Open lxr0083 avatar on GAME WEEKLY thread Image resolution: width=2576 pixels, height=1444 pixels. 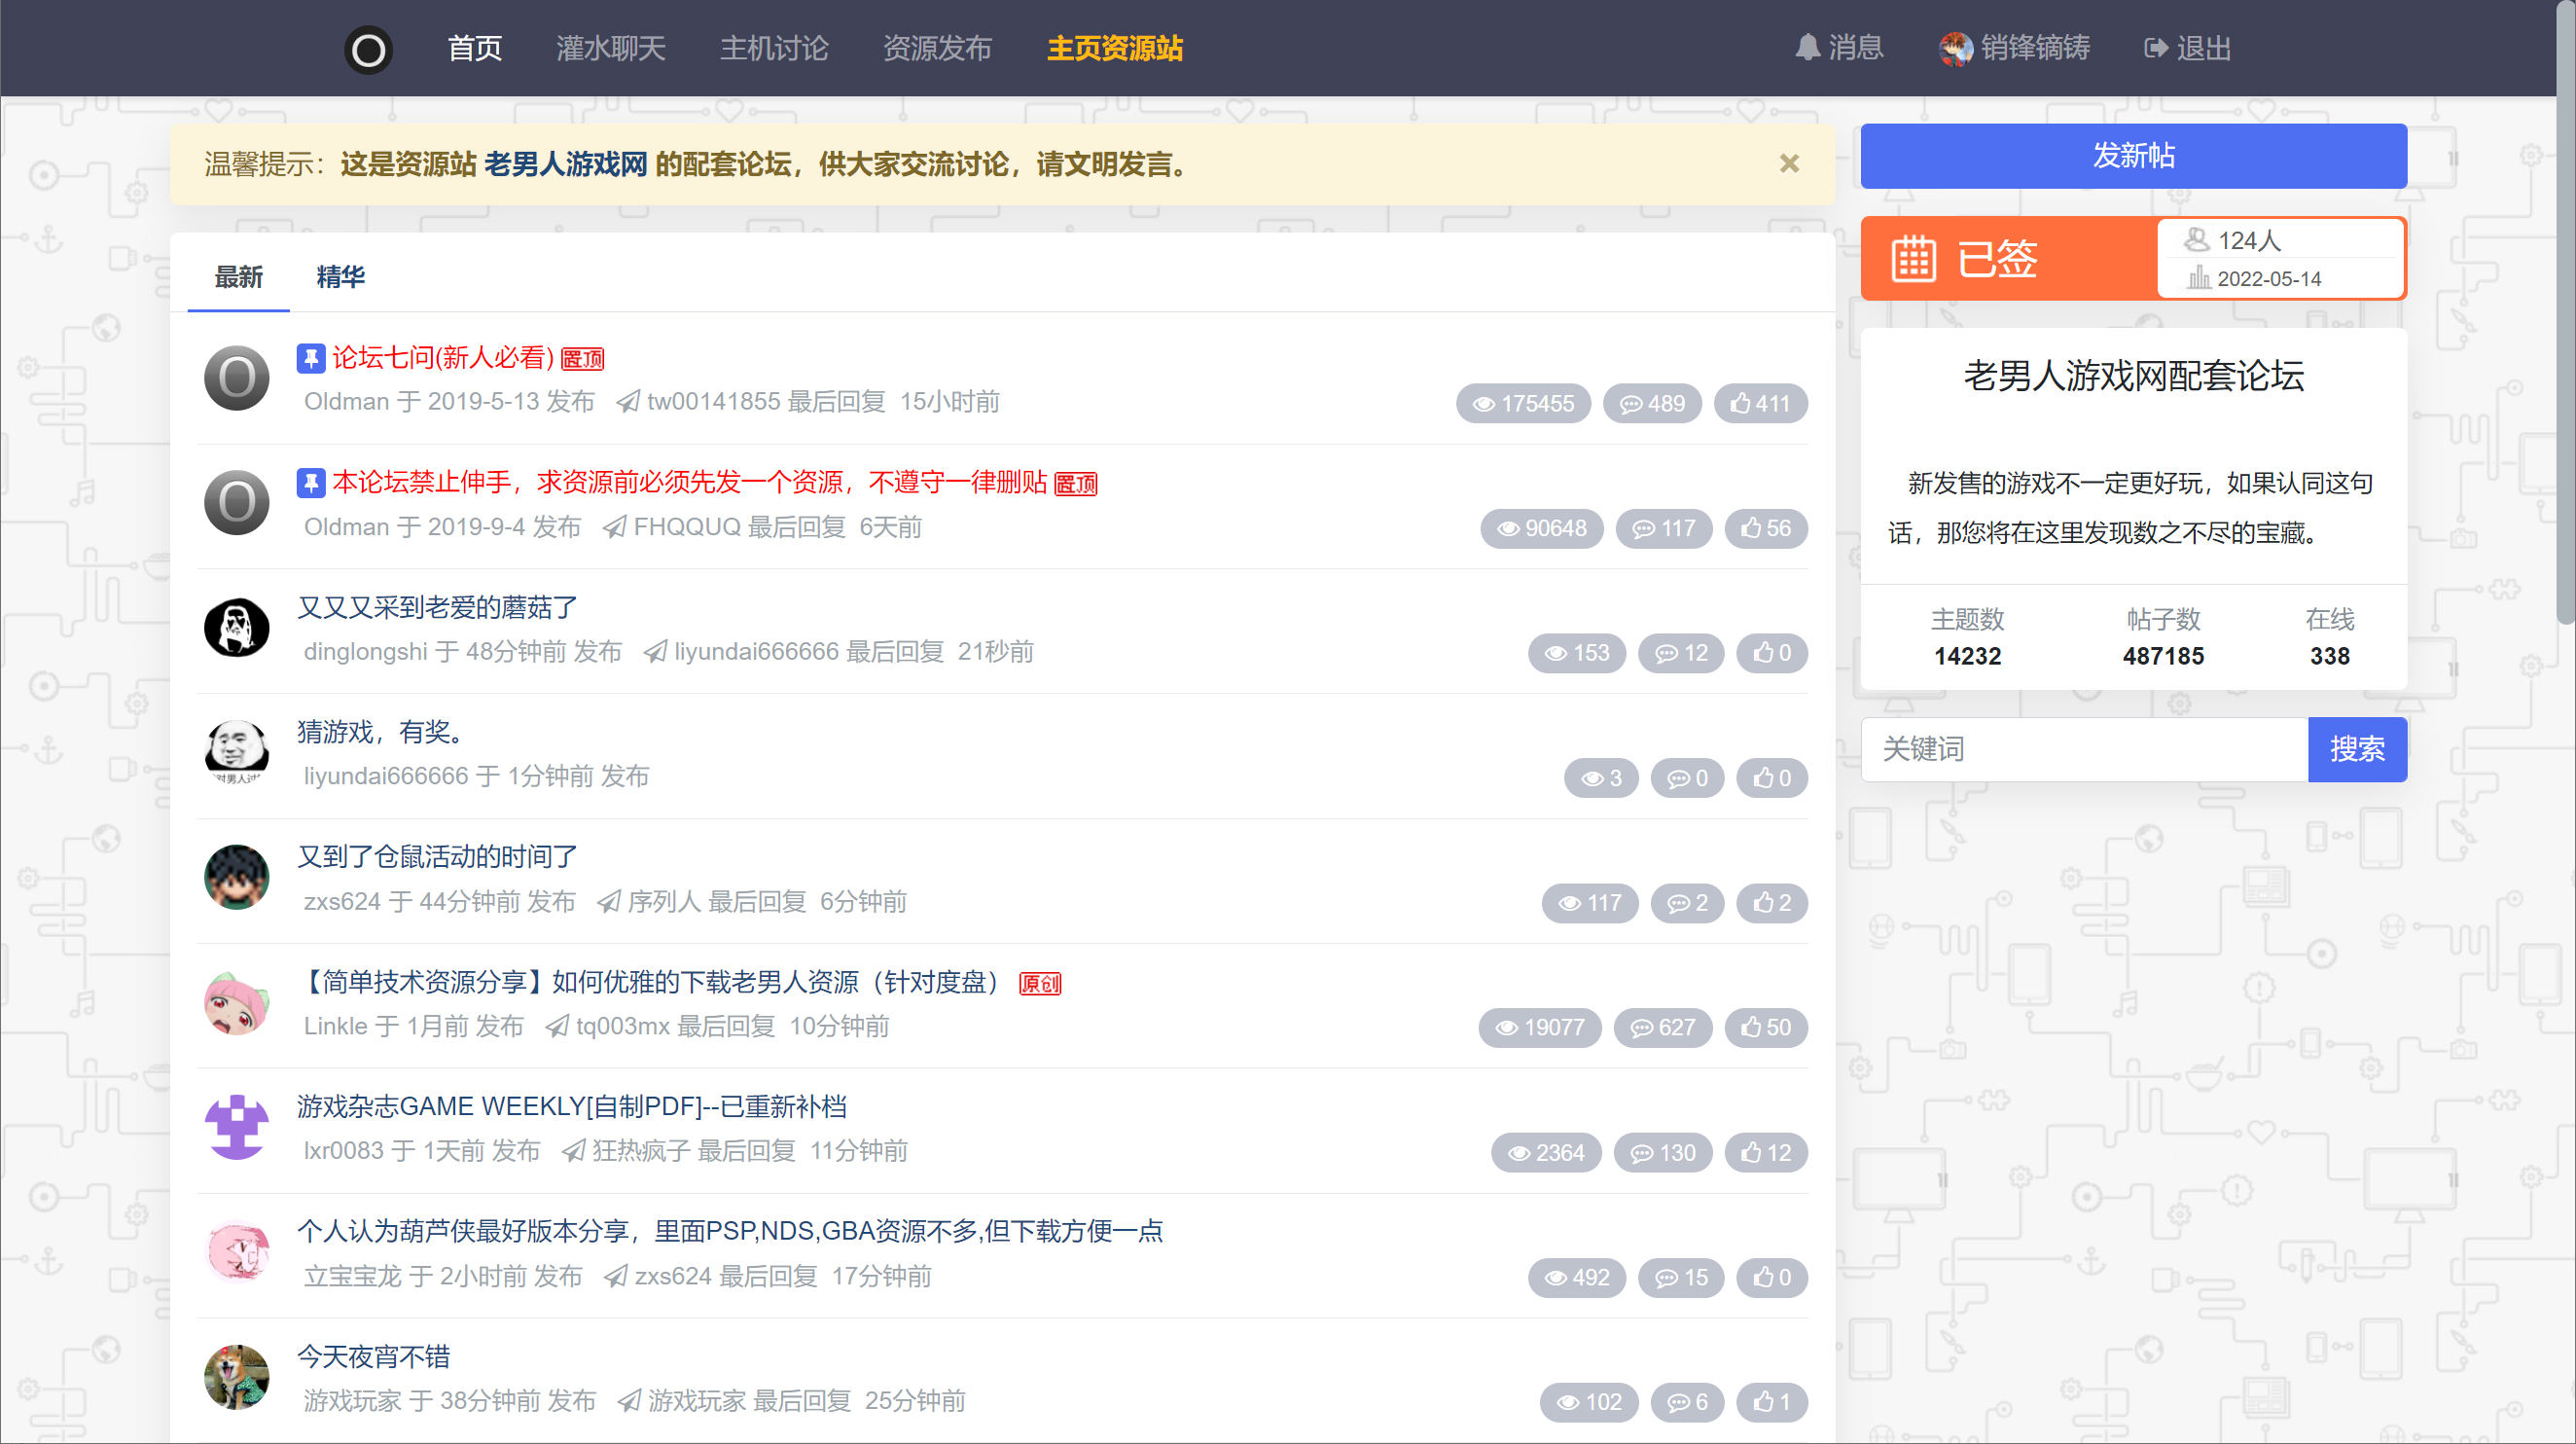click(x=237, y=1127)
